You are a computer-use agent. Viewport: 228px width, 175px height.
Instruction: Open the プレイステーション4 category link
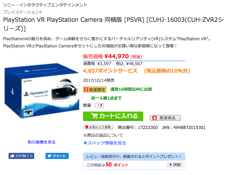[x=23, y=12]
